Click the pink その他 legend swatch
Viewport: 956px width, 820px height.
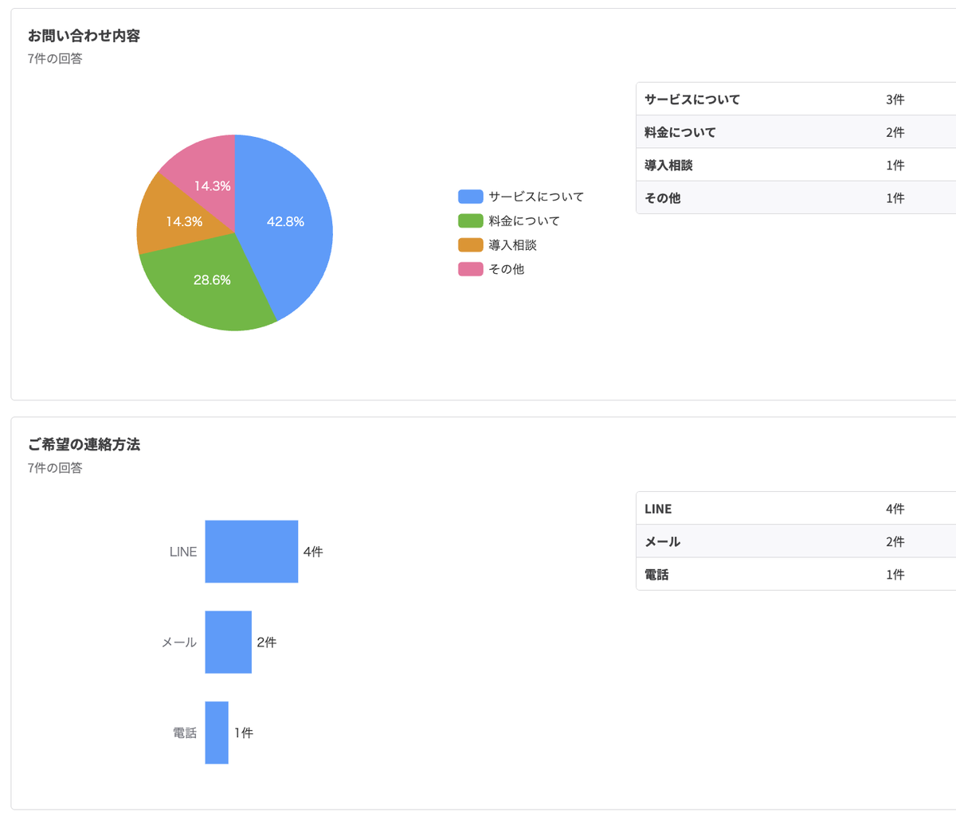pos(470,269)
